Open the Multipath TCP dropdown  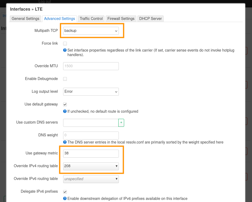[x=91, y=31]
